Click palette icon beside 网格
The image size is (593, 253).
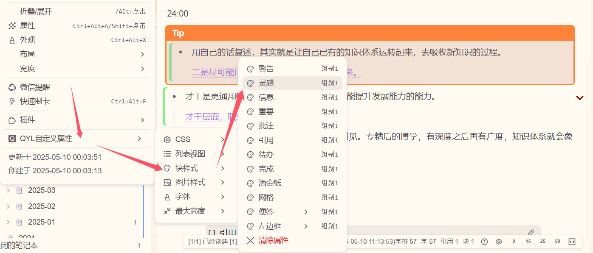click(251, 197)
